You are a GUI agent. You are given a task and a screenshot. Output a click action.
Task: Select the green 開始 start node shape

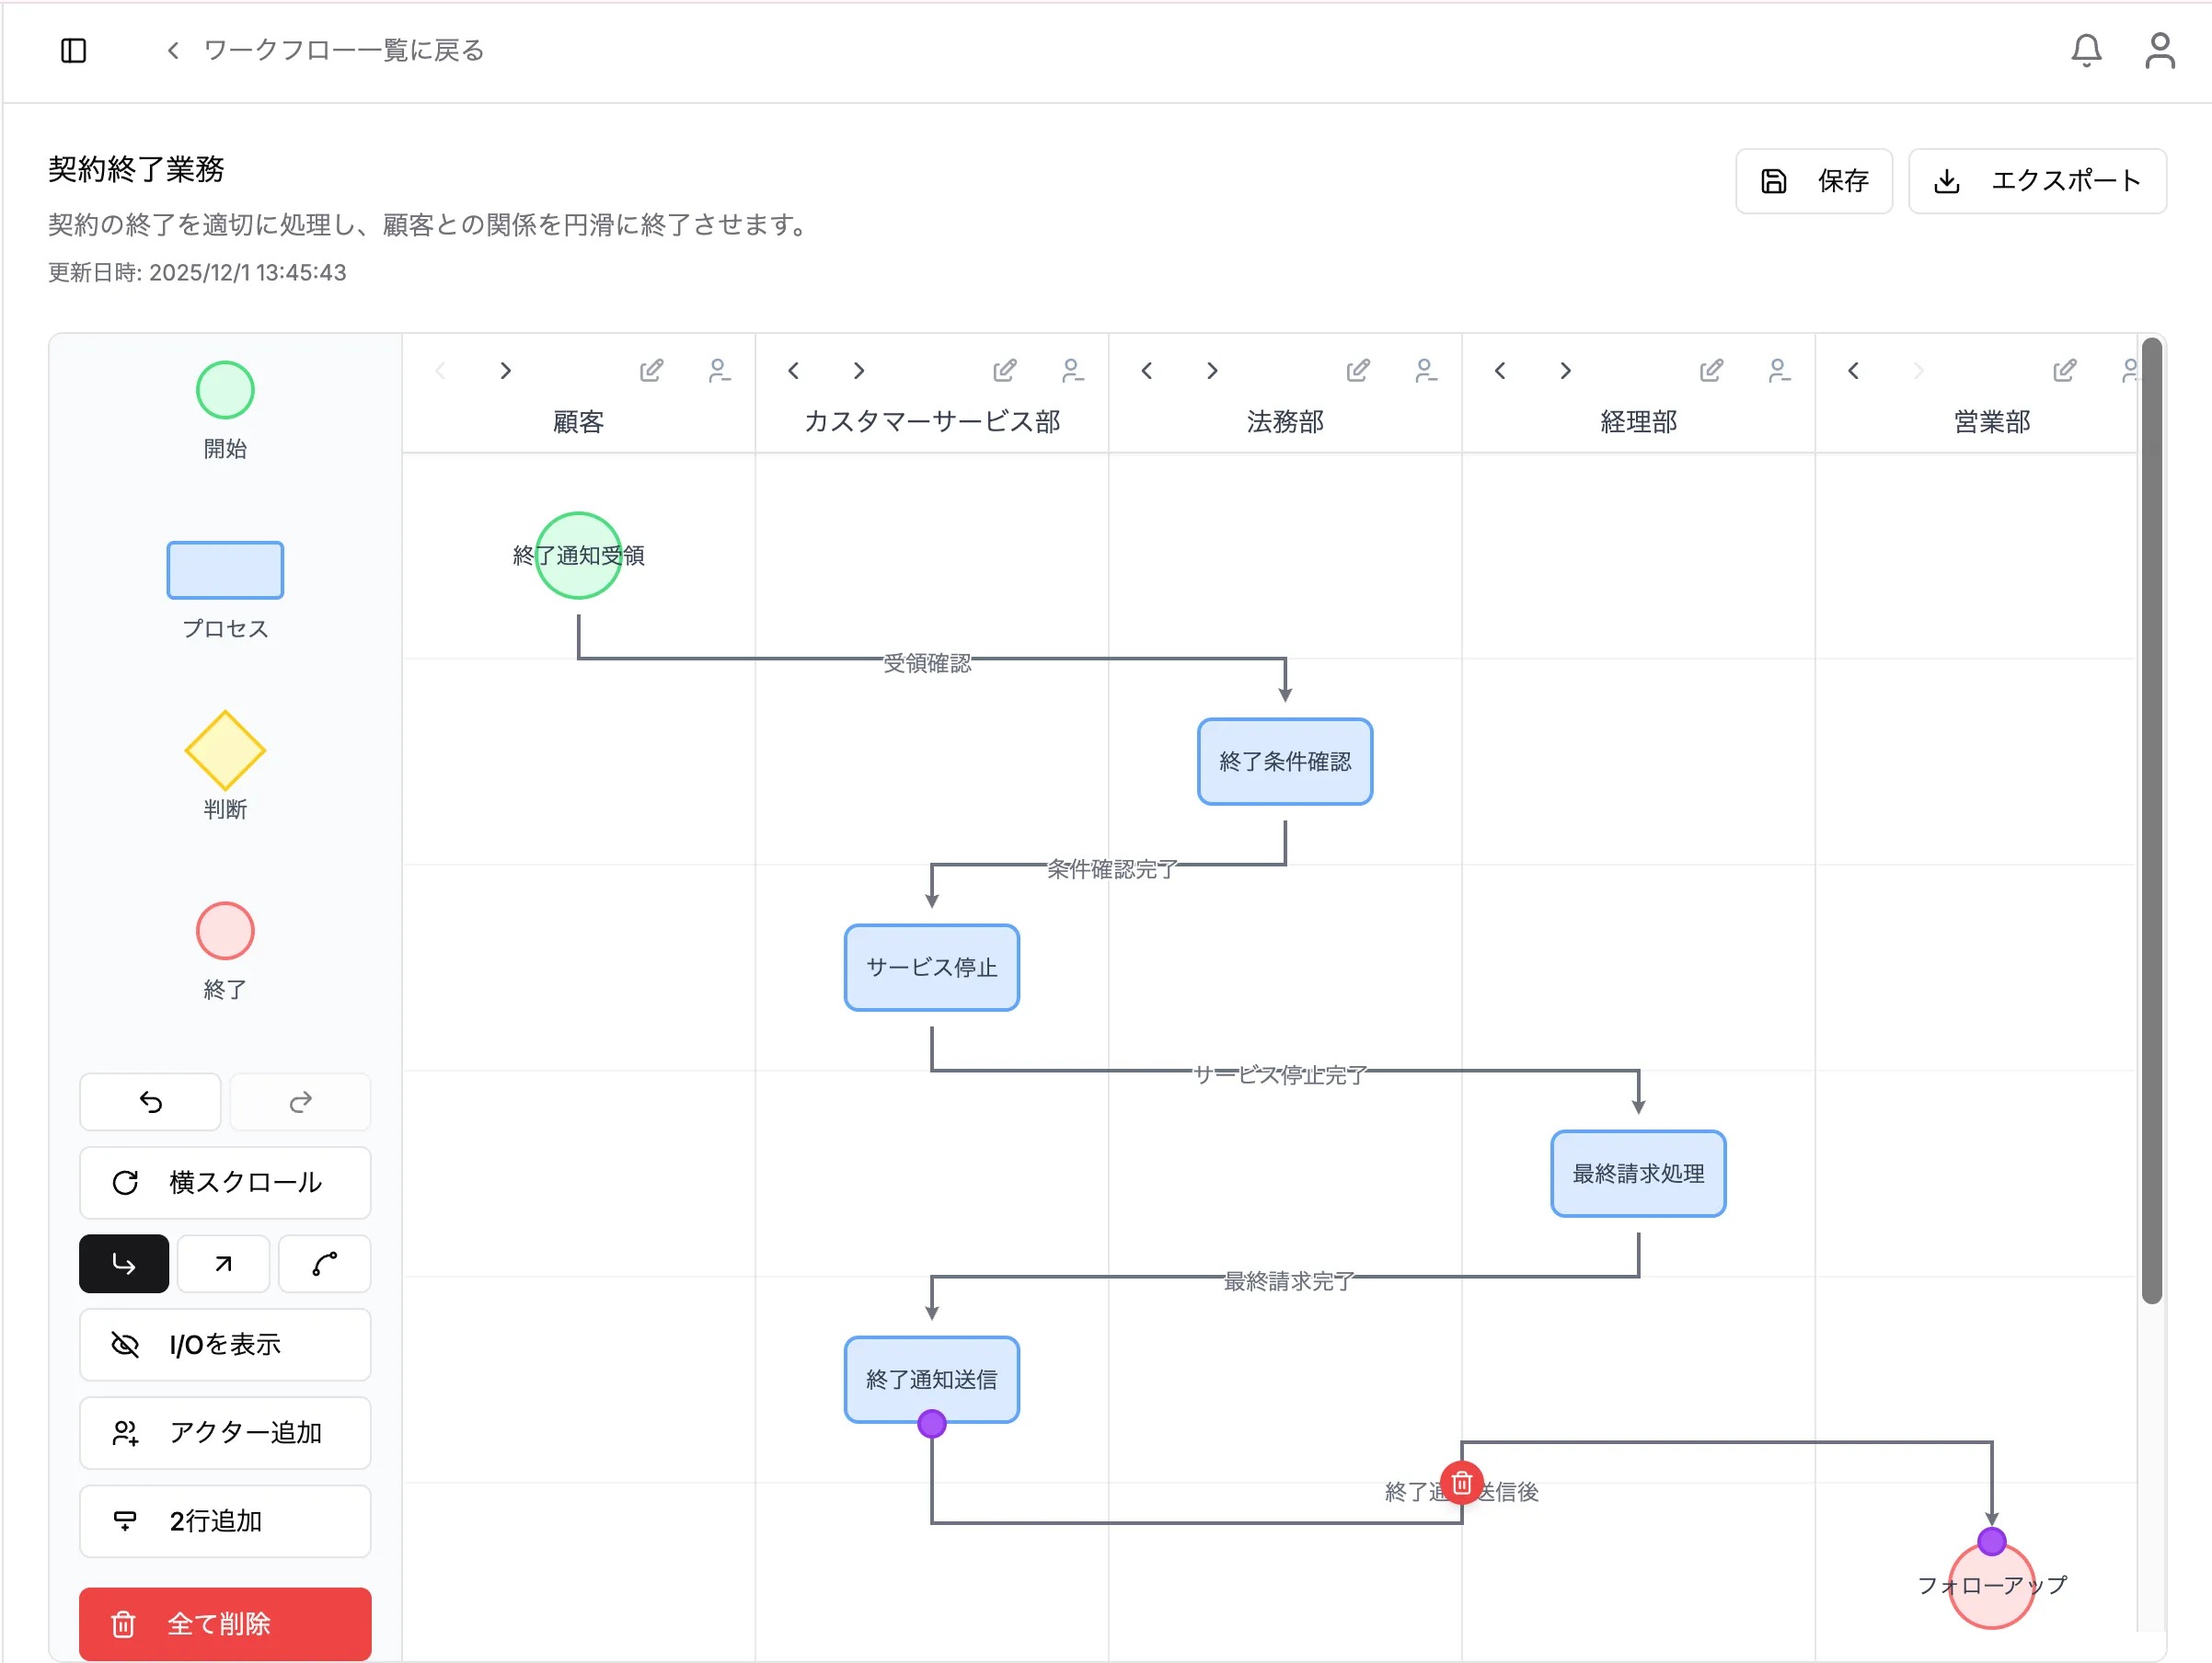point(225,390)
